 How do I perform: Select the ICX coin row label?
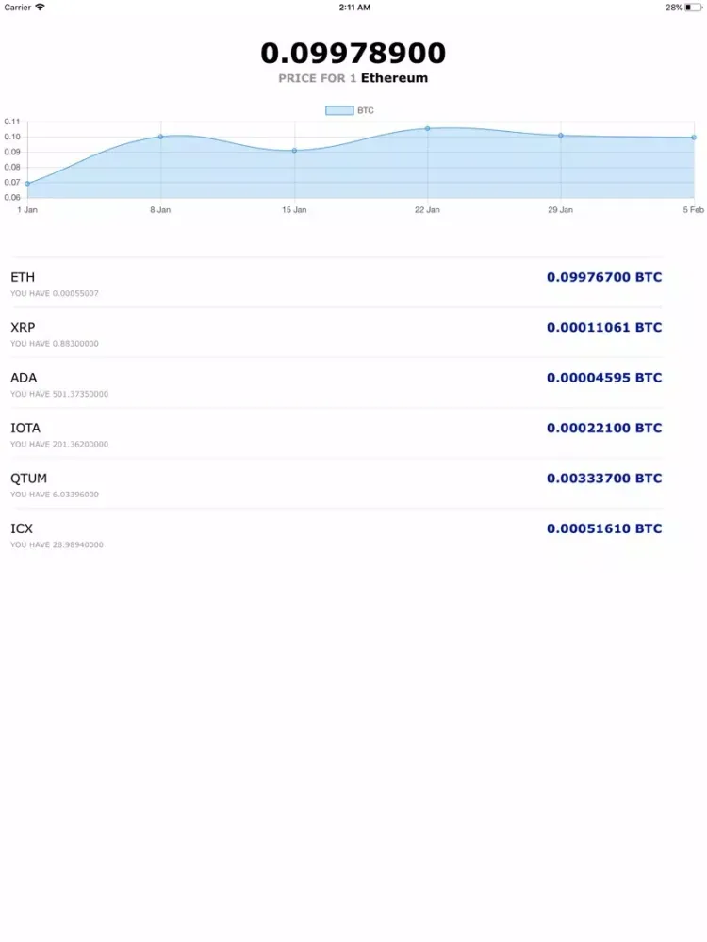(x=22, y=528)
